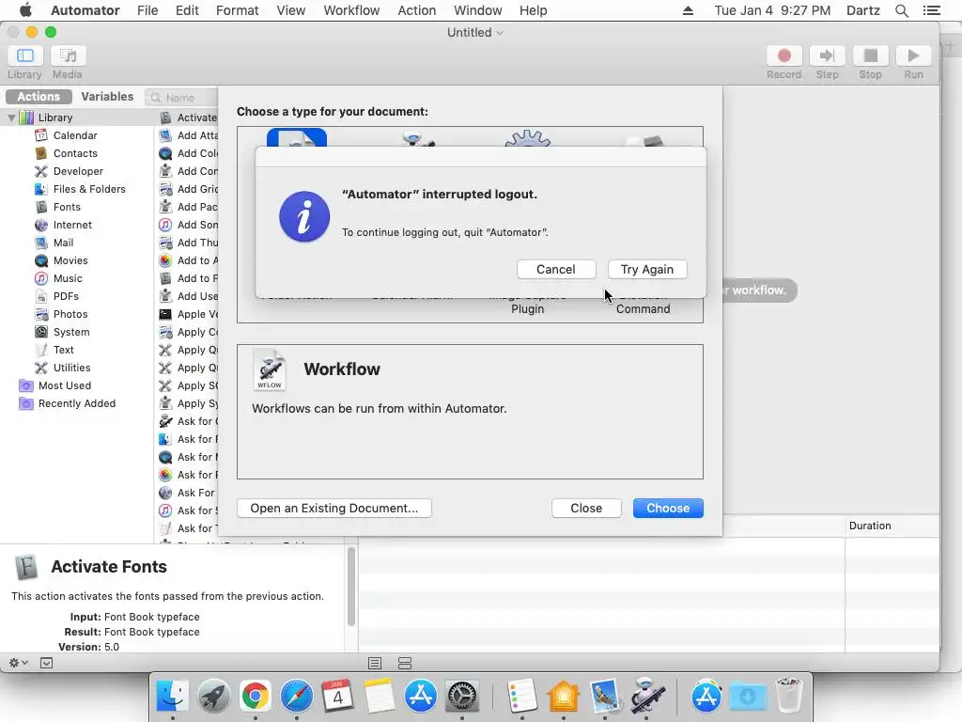Click the Close button in document sheet
The height and width of the screenshot is (722, 962).
[586, 509]
